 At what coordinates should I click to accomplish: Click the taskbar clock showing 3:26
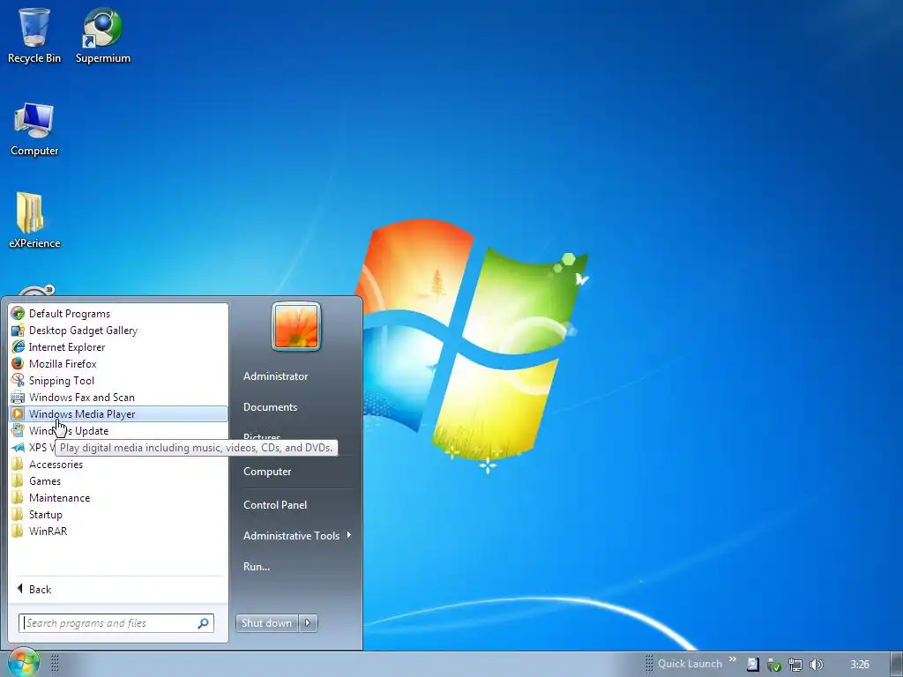(859, 665)
